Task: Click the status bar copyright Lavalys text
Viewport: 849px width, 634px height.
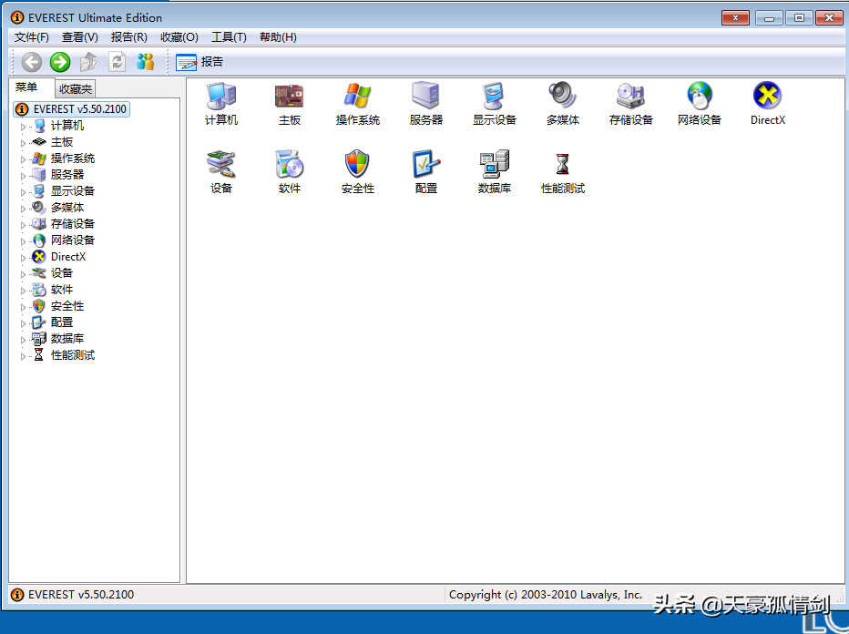Action: pyautogui.click(x=546, y=595)
